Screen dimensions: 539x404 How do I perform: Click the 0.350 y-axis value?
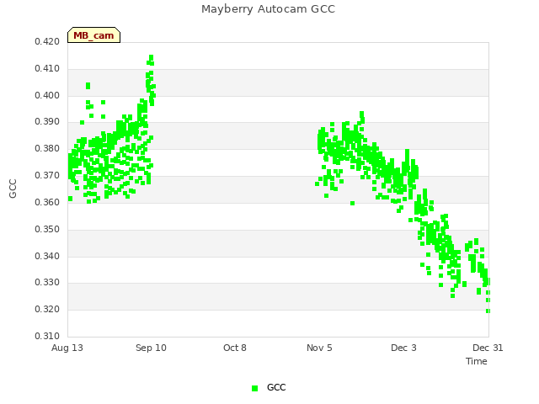[47, 229]
